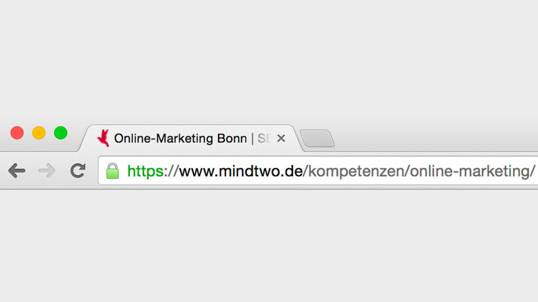Viewport: 538px width, 302px height.
Task: Go back with the left arrow button
Action: (x=17, y=170)
